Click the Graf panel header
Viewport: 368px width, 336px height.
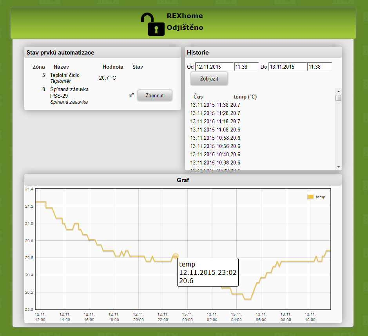tap(183, 180)
